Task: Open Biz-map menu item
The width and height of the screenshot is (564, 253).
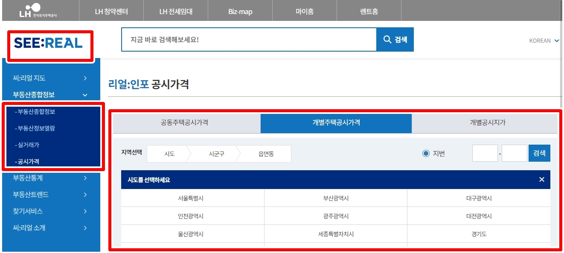Action: coord(240,12)
